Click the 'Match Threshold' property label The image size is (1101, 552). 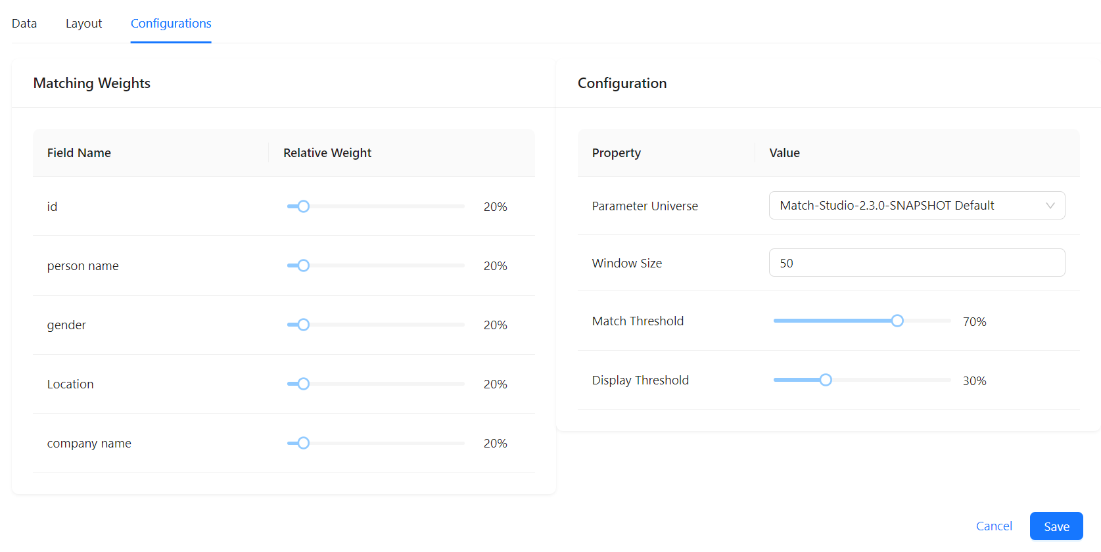tap(638, 321)
